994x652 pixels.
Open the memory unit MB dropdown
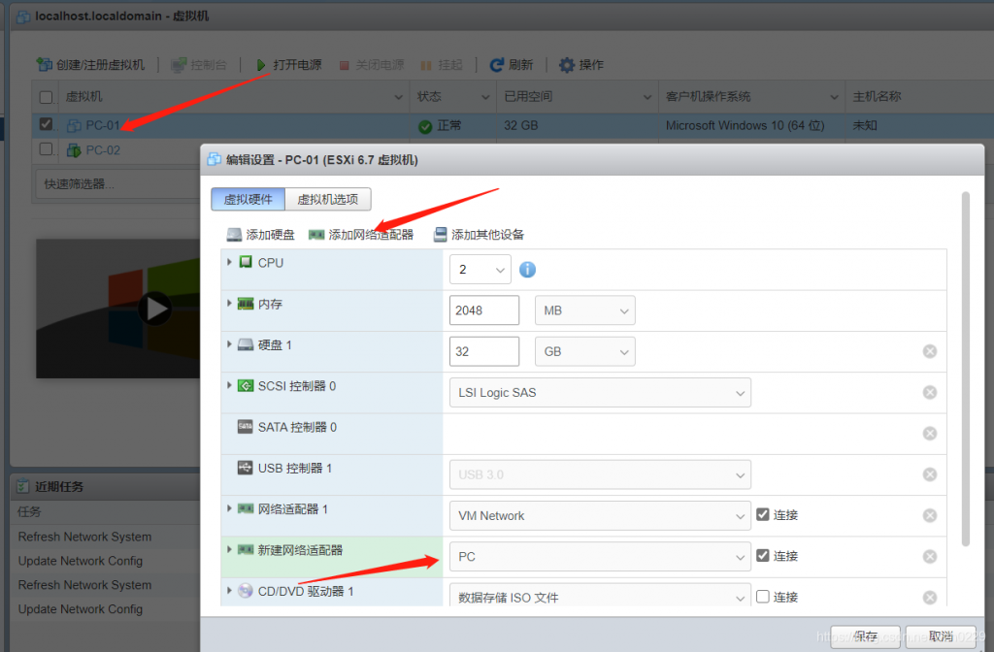[x=585, y=310]
